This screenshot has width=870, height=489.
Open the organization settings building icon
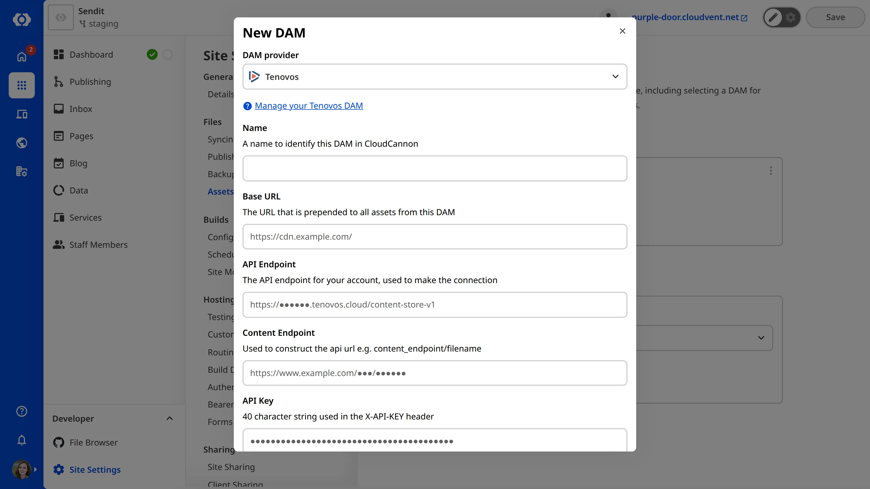pos(22,171)
